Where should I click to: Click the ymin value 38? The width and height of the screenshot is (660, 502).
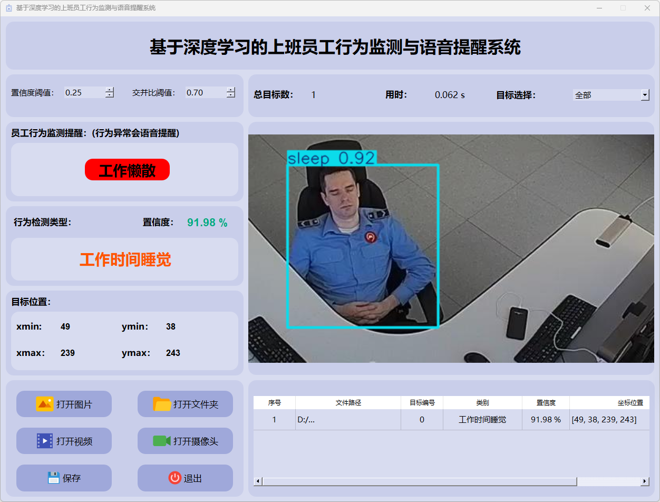tap(171, 327)
